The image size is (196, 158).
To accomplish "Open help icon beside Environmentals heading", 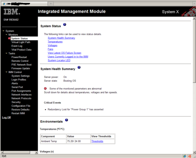I will coord(67,120).
